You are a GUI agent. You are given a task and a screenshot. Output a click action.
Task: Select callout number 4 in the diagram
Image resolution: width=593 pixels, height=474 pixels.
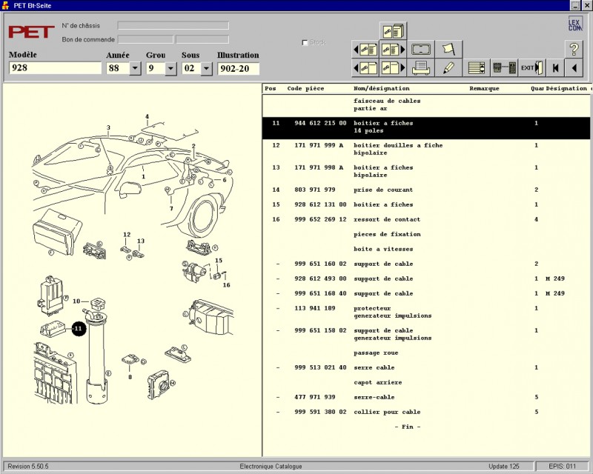147,117
